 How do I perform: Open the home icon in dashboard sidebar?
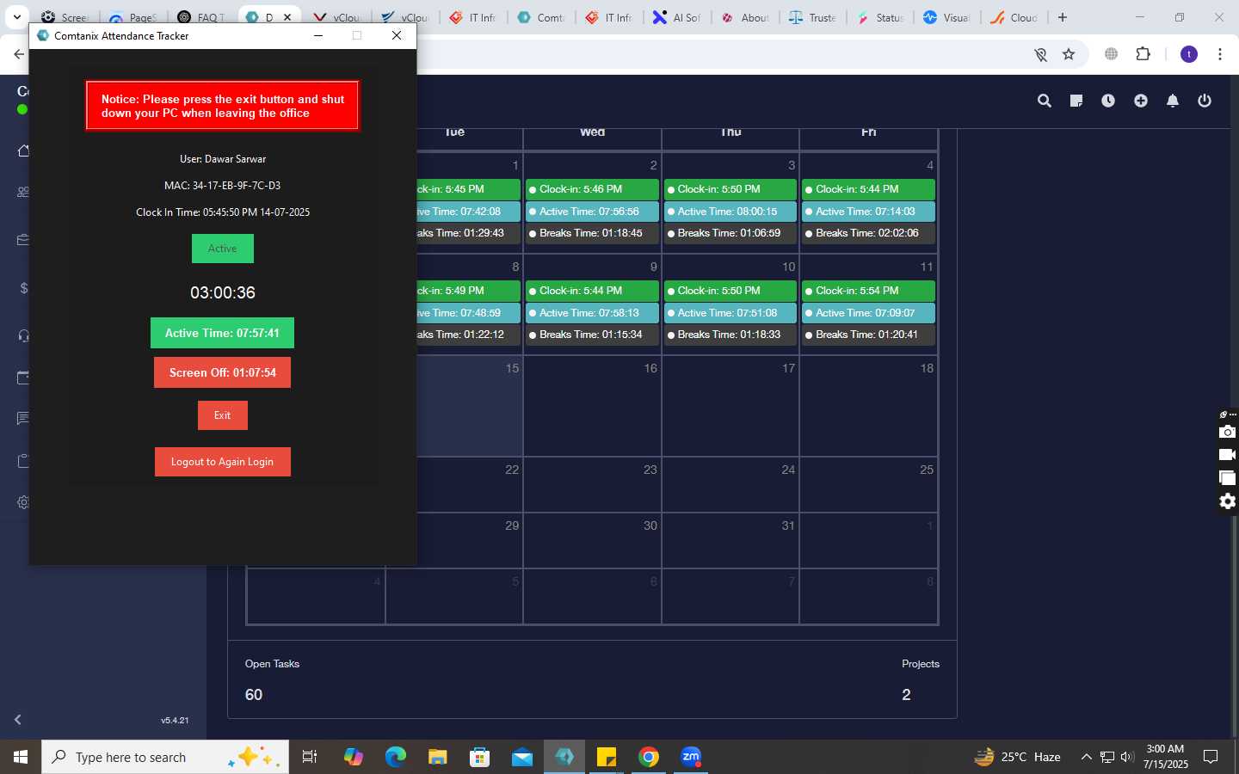(x=23, y=150)
